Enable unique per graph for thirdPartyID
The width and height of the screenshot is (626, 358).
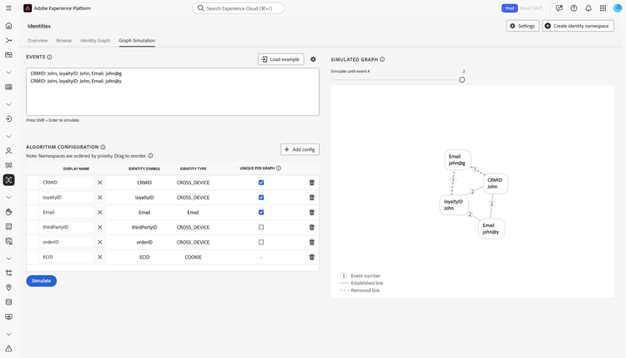point(261,227)
